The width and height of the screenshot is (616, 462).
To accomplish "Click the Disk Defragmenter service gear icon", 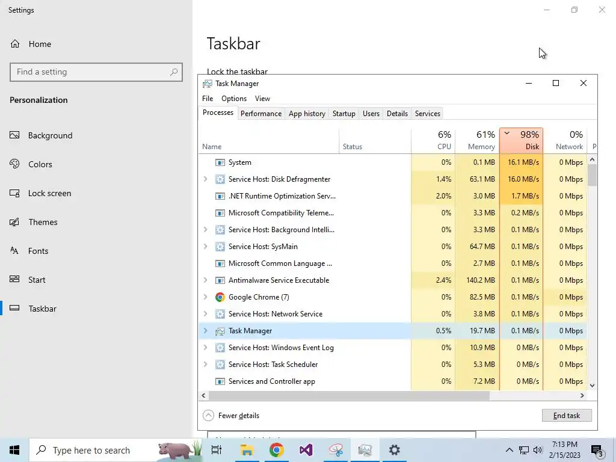I will click(x=220, y=179).
